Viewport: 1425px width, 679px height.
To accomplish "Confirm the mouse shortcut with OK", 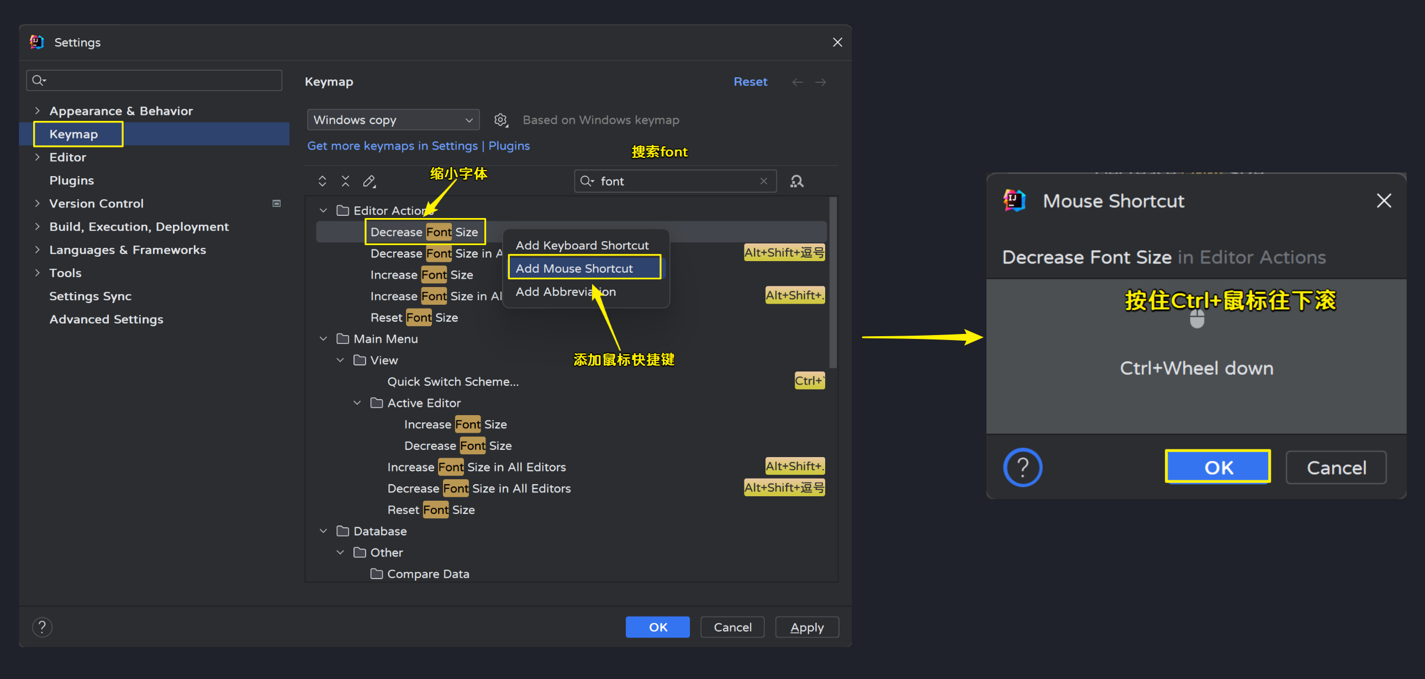I will click(x=1217, y=466).
